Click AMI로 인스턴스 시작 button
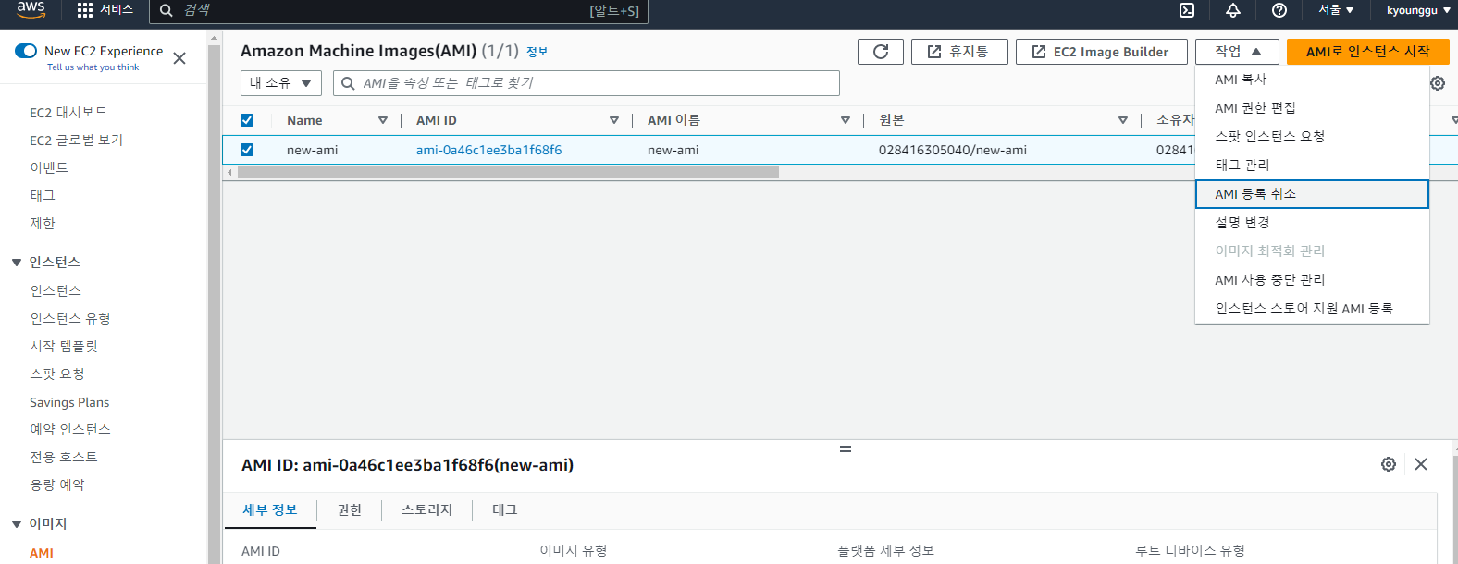 pyautogui.click(x=1367, y=52)
